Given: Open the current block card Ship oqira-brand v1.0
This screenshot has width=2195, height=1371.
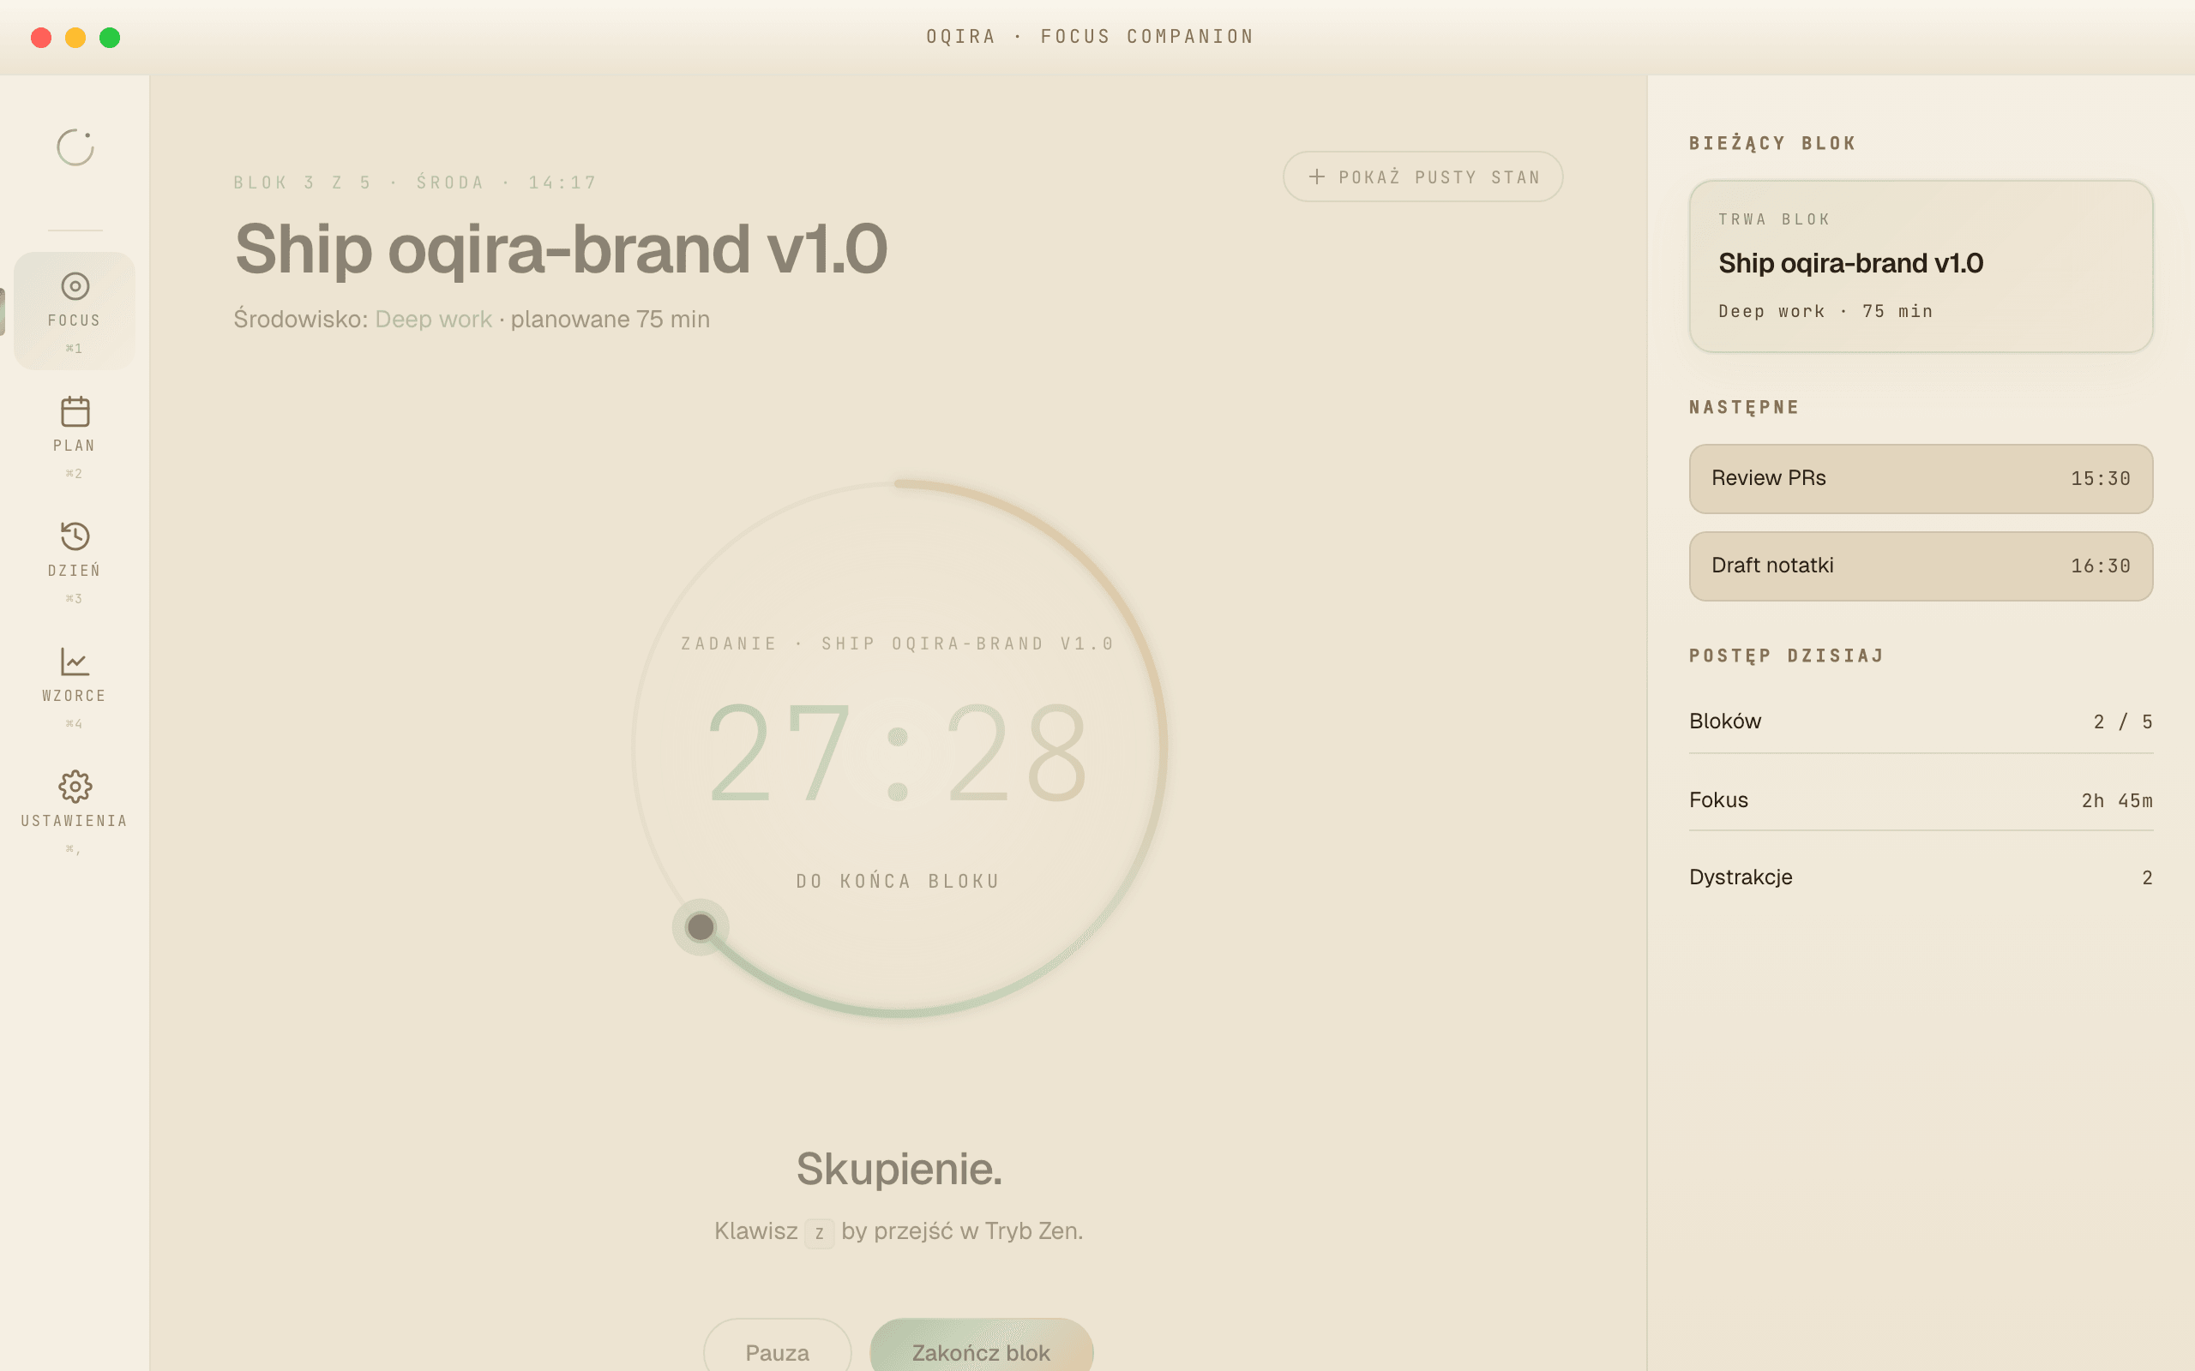Looking at the screenshot, I should (x=1920, y=266).
